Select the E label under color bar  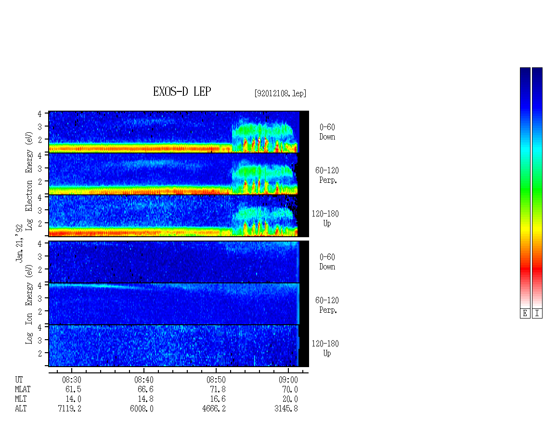click(525, 313)
